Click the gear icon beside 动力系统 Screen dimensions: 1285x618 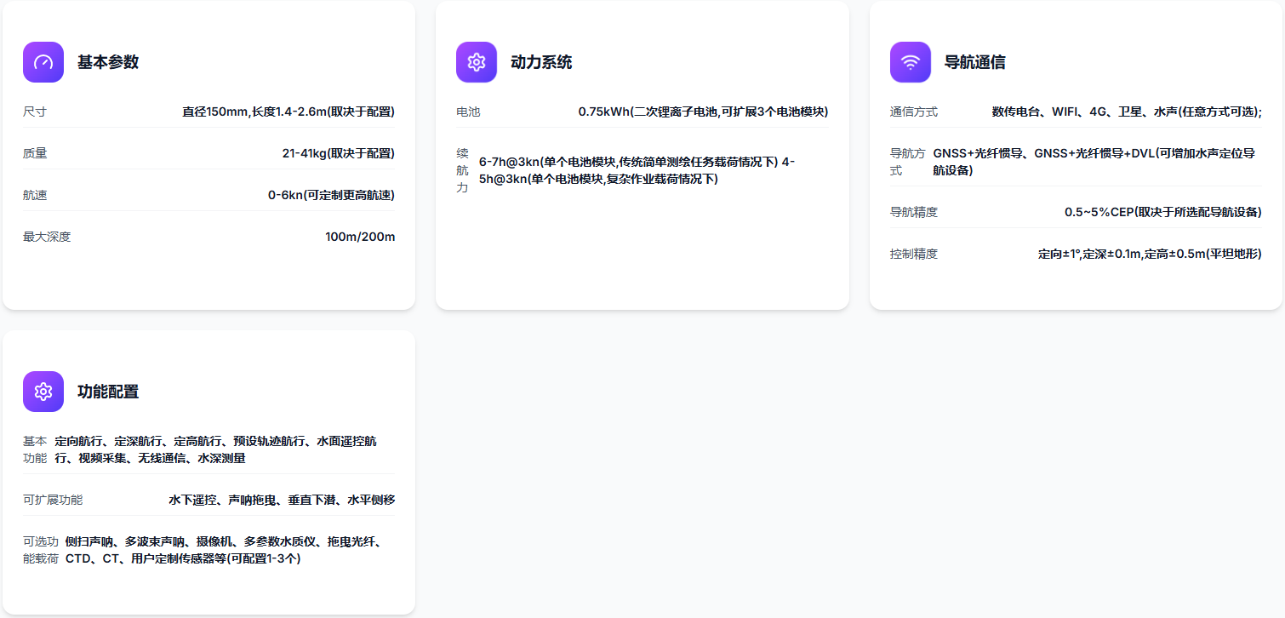pyautogui.click(x=477, y=62)
